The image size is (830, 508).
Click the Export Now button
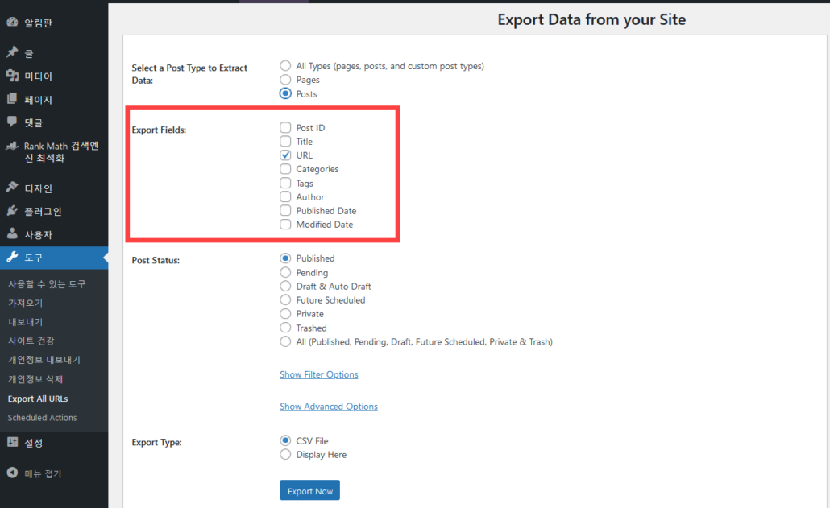pos(309,490)
